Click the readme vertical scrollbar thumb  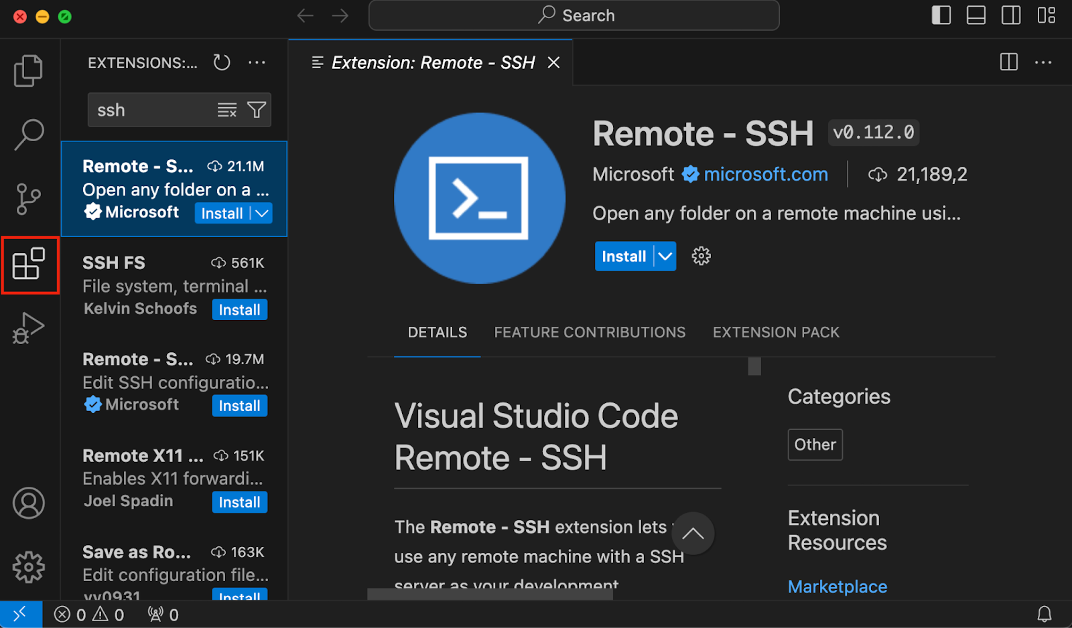(x=754, y=366)
